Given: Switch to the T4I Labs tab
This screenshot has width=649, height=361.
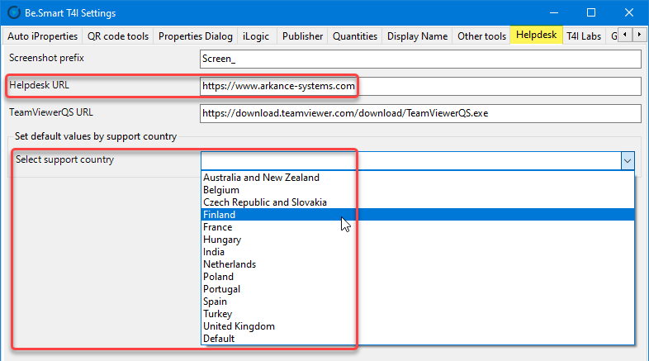Looking at the screenshot, I should (584, 36).
